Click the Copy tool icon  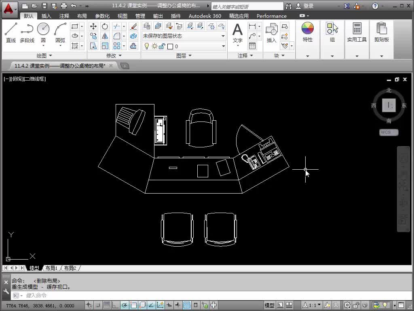click(x=93, y=36)
